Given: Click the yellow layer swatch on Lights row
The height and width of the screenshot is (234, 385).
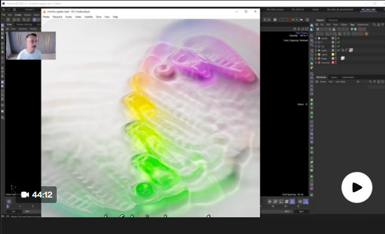Looking at the screenshot, I should [333, 54].
